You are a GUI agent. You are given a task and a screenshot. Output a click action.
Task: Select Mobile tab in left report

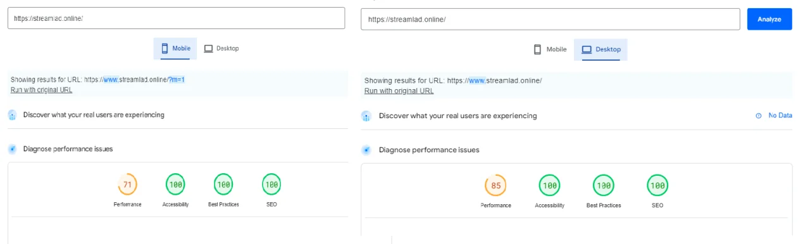(175, 49)
